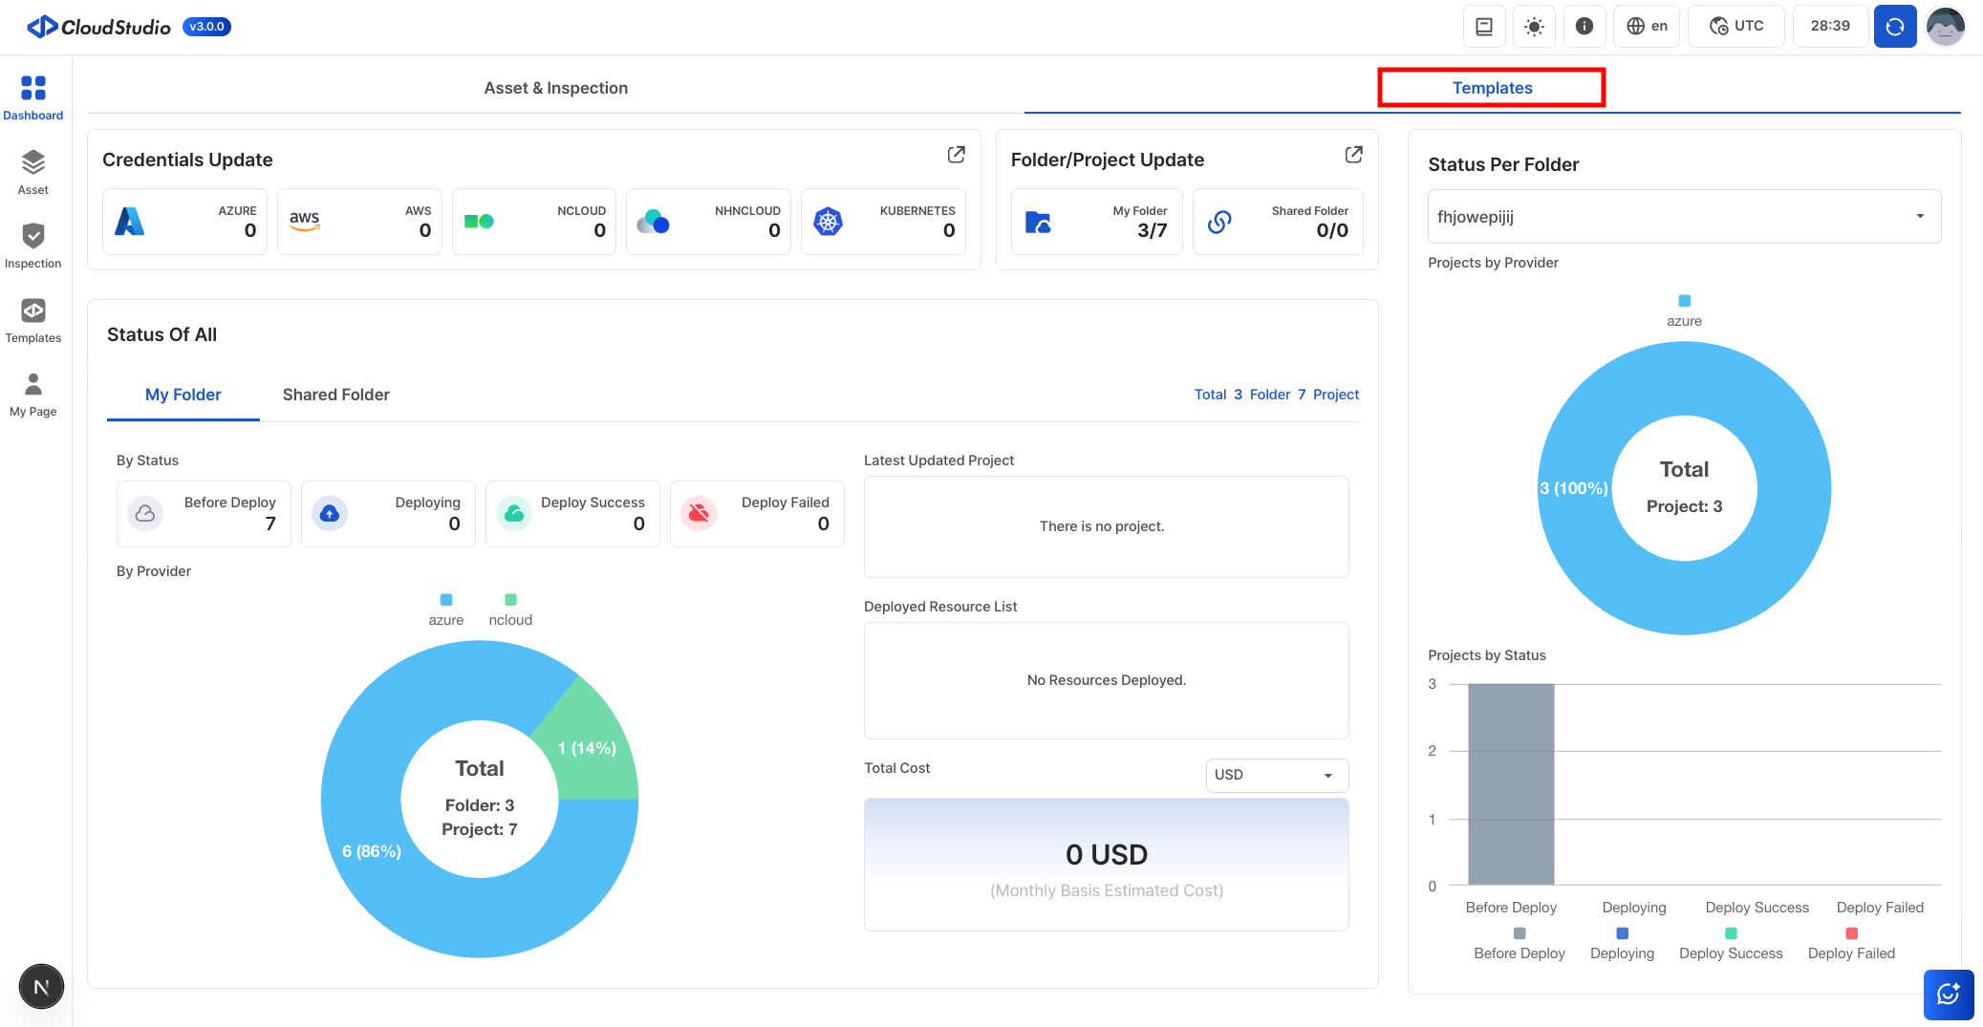
Task: Click Deploy Failed red legend swatch
Action: (1851, 933)
